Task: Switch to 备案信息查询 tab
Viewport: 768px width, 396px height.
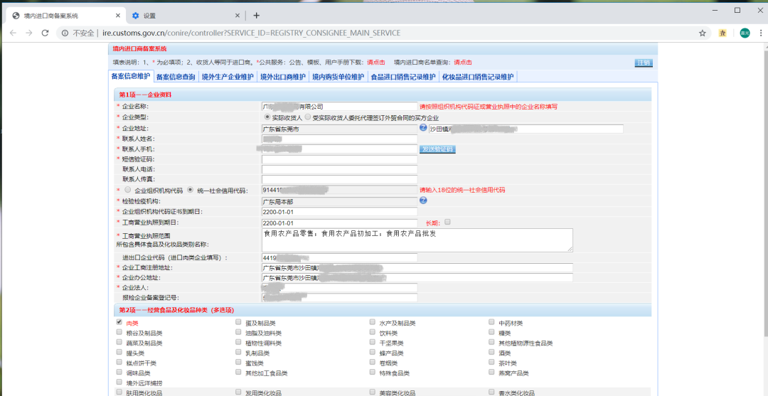Action: 176,77
